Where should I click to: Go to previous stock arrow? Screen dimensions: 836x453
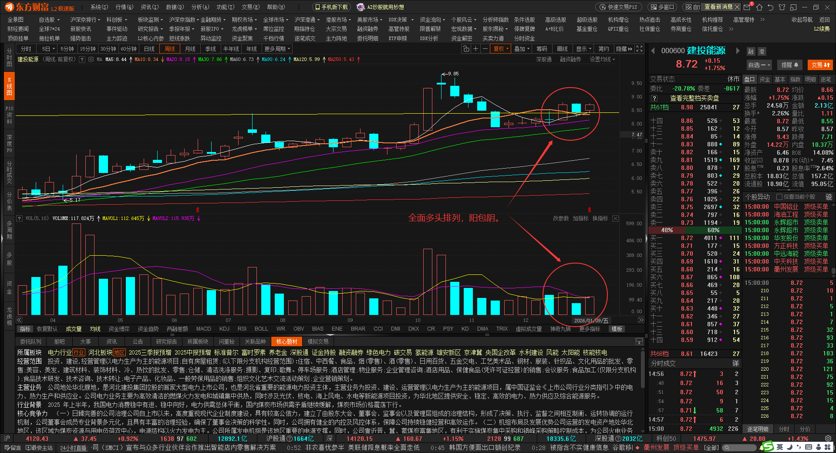653,51
